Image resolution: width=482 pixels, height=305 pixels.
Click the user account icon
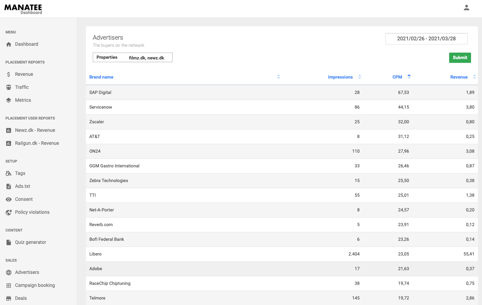(466, 8)
